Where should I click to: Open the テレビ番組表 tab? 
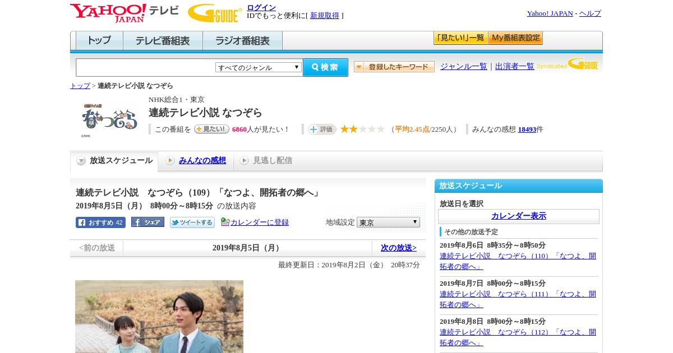point(163,41)
